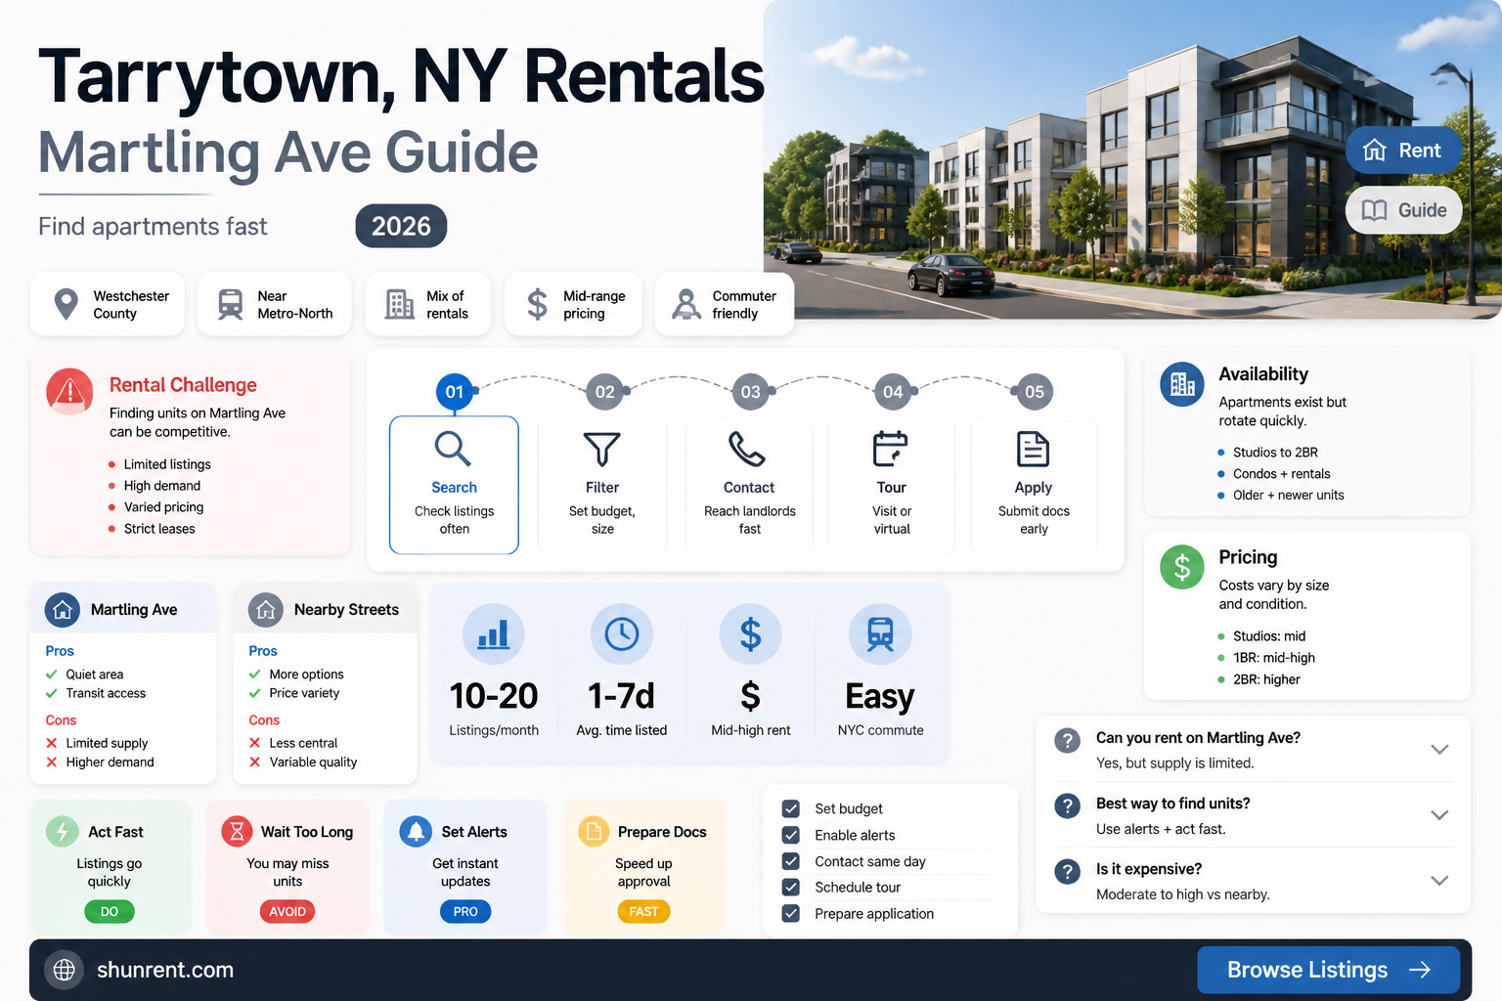This screenshot has width=1502, height=1001.
Task: Click the orange FAST badge
Action: (x=643, y=912)
